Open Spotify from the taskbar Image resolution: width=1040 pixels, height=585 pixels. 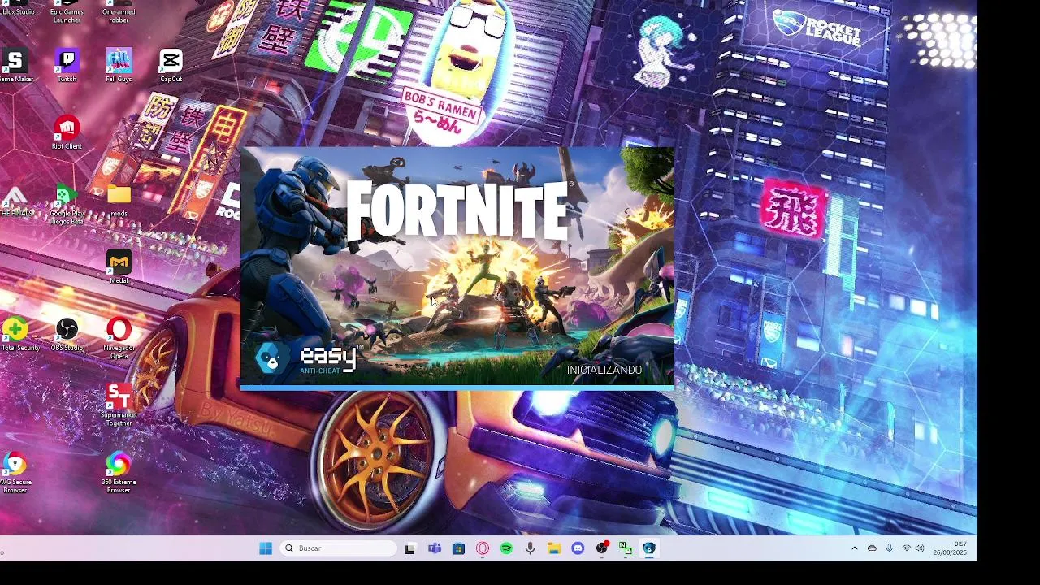pos(506,548)
